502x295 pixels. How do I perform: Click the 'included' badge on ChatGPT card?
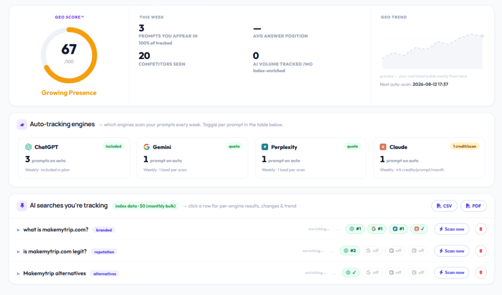[113, 146]
